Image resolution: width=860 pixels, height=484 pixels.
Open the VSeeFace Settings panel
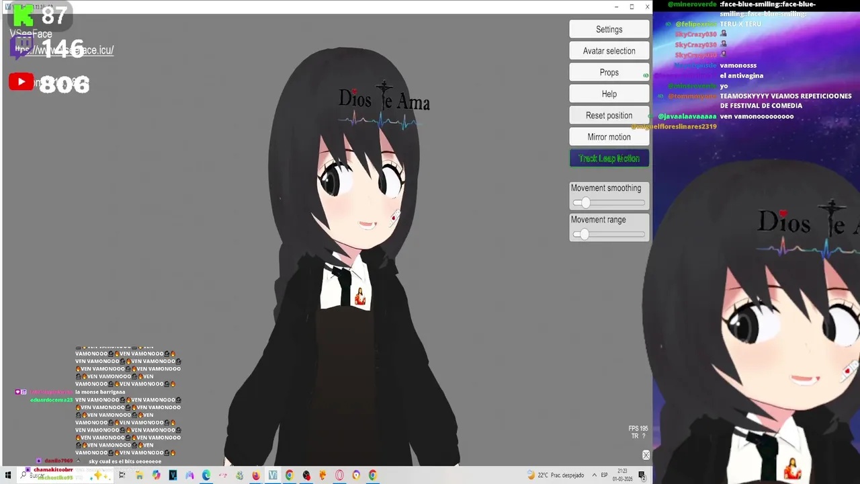609,30
